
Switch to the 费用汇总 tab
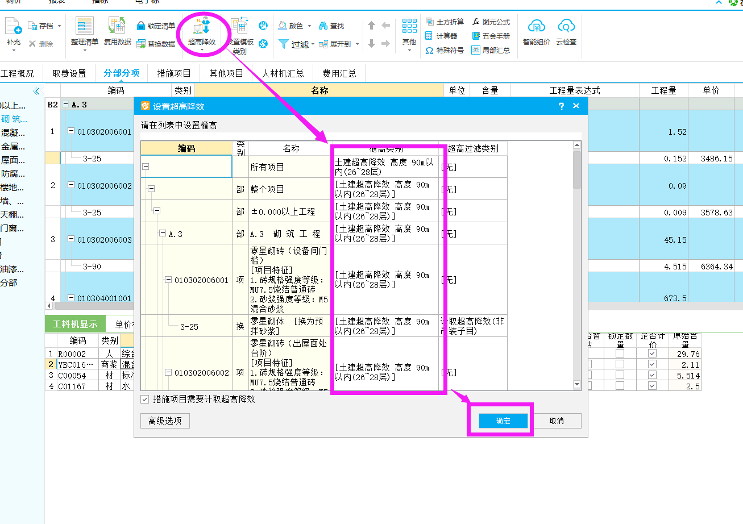point(339,73)
